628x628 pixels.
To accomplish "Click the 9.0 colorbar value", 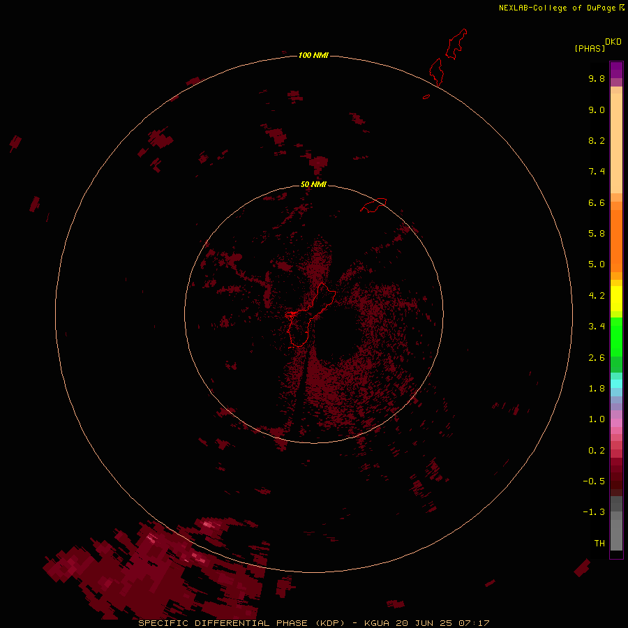I will tap(597, 110).
